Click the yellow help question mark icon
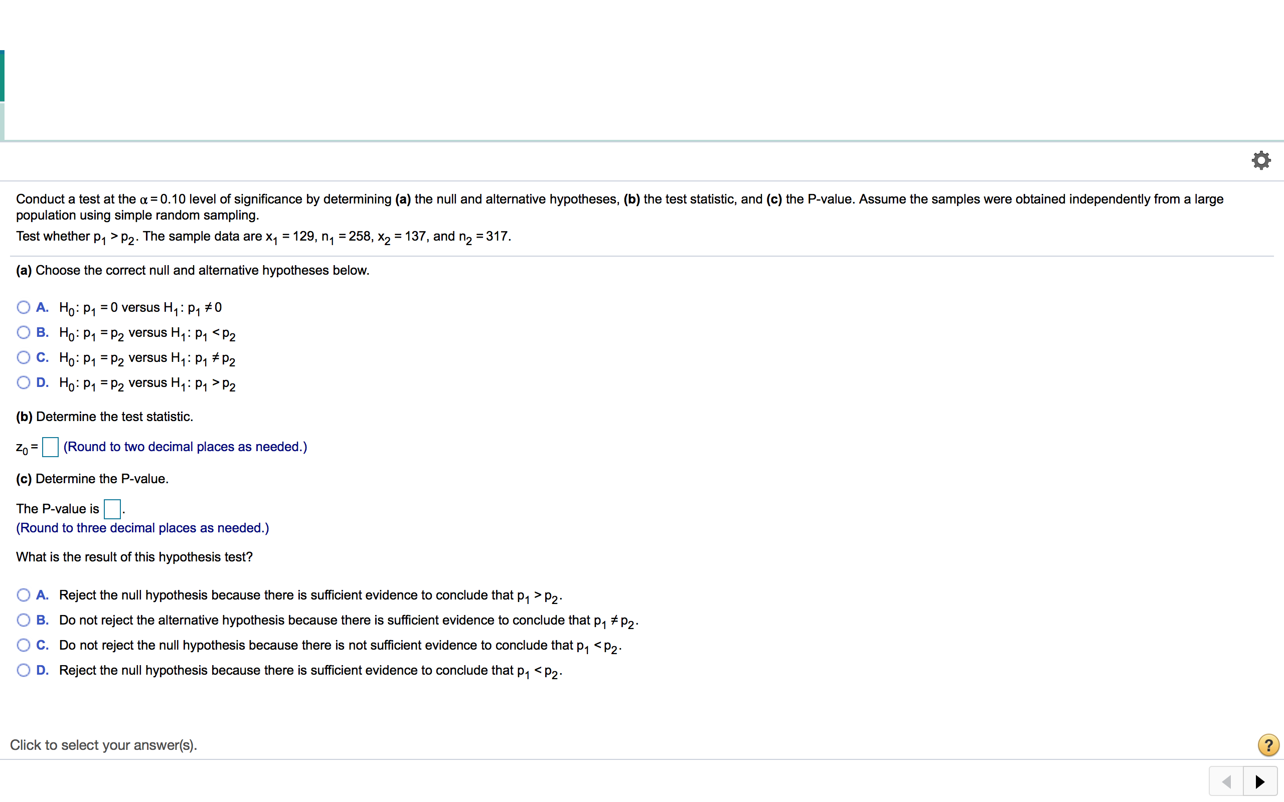This screenshot has height=802, width=1284. (x=1267, y=745)
